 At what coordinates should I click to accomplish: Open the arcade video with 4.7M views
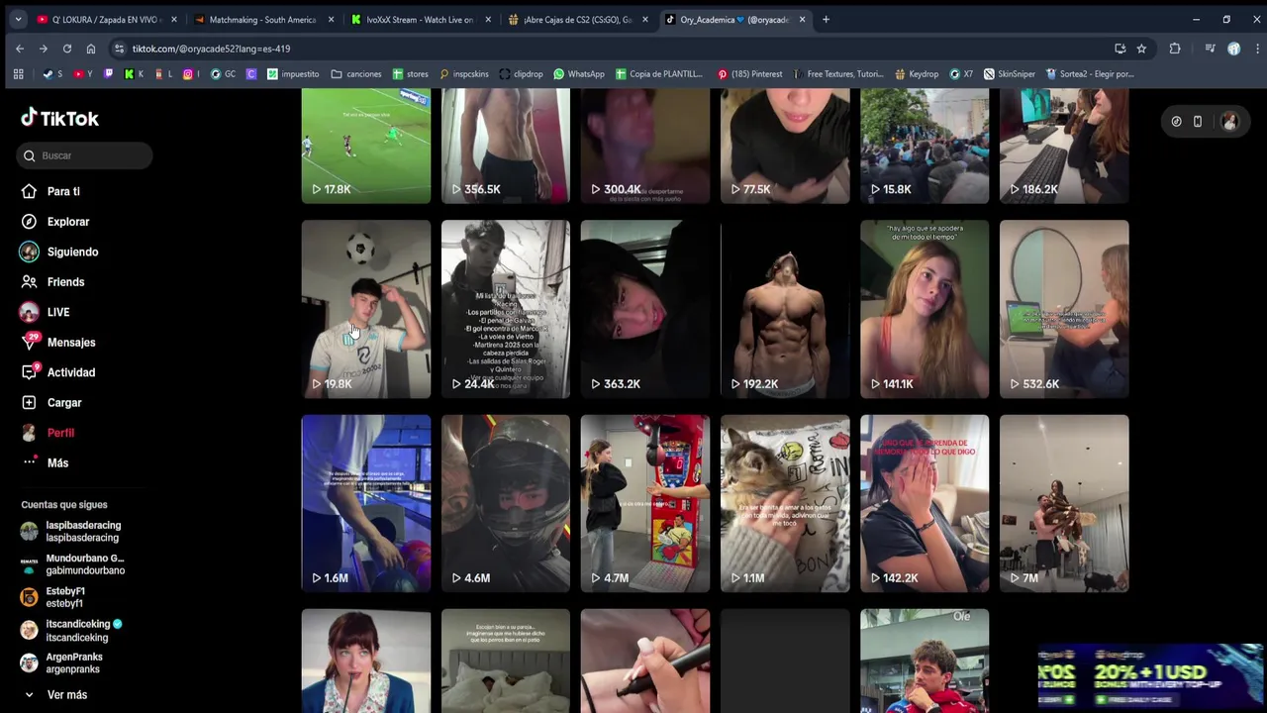click(645, 503)
